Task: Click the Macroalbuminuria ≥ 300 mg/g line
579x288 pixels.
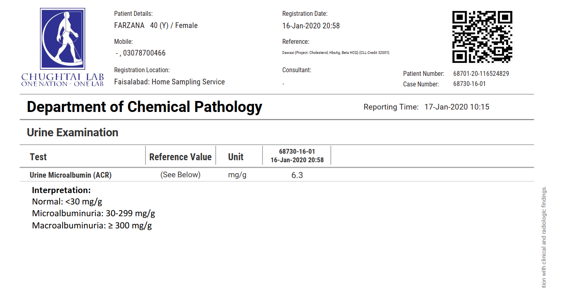Action: click(x=92, y=226)
